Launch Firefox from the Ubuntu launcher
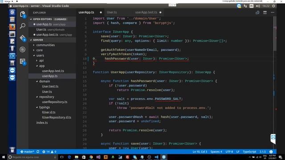Image resolution: width=285 pixels, height=160 pixels. click(x=12, y=27)
